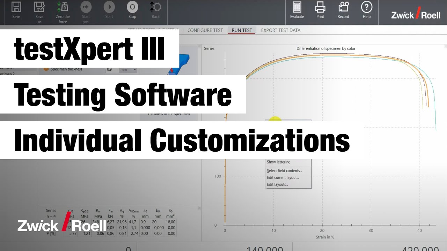Screen dimensions: 447x251
Task: Switch to CONFIGURE TEST tab
Action: (205, 30)
